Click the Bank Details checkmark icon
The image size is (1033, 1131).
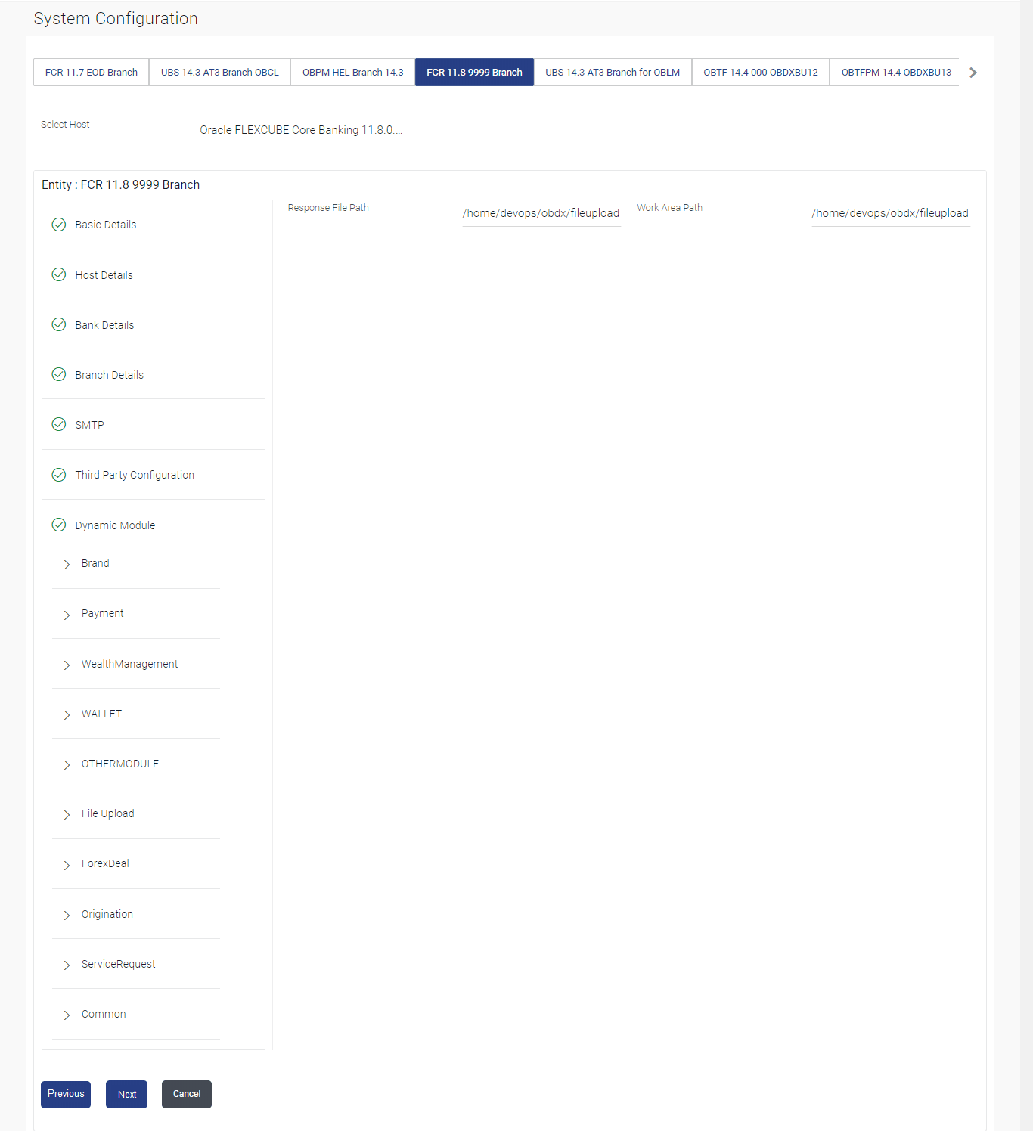(58, 324)
